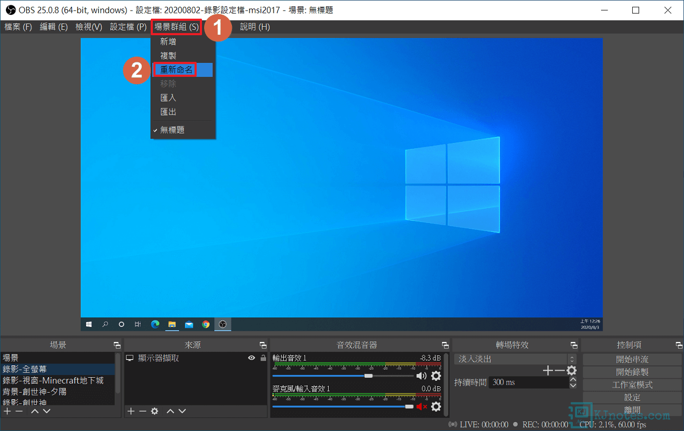Viewport: 684px width, 431px height.
Task: Add a new source with the plus icon
Action: 131,411
